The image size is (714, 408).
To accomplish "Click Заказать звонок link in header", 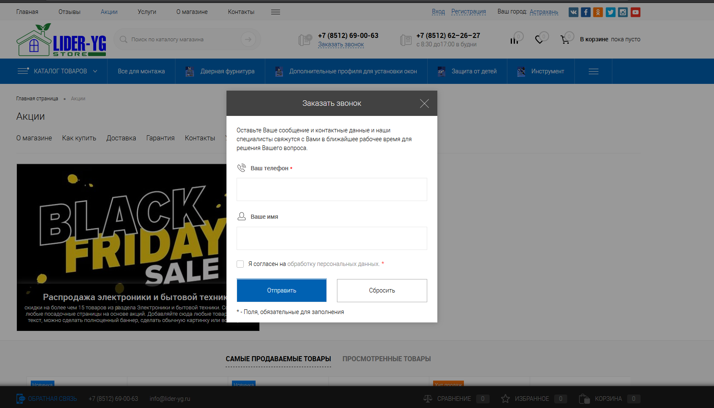I will (x=341, y=44).
